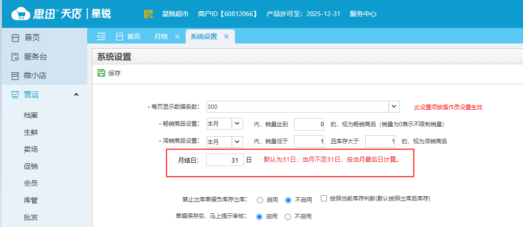Open 档案 in the sidebar

(31, 115)
